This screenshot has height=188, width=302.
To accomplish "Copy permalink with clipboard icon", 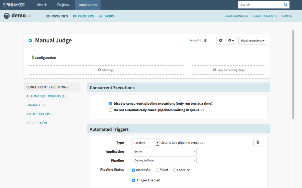I will [x=205, y=40].
